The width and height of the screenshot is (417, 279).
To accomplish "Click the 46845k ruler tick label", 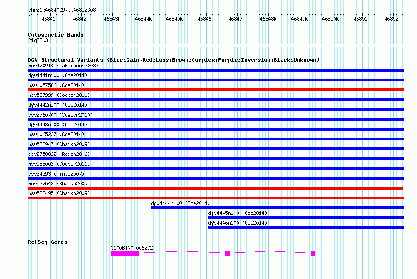I will [x=174, y=19].
